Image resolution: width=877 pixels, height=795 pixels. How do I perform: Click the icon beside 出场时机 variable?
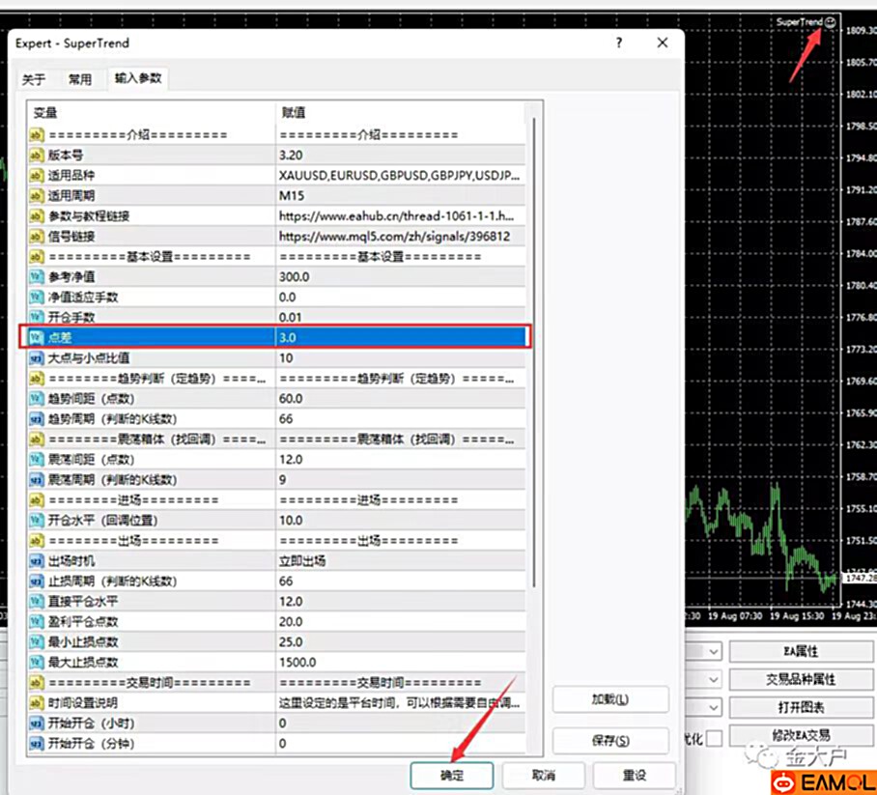tap(38, 560)
